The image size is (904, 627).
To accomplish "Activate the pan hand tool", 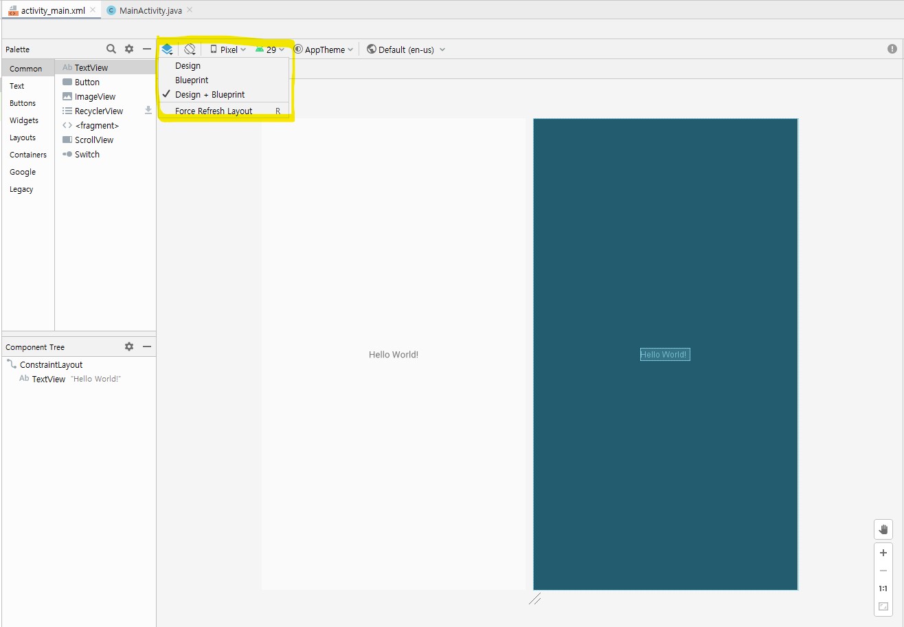I will (x=883, y=529).
